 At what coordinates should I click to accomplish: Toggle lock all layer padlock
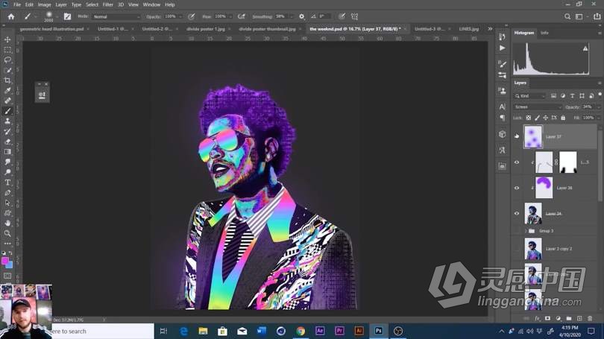tap(563, 118)
